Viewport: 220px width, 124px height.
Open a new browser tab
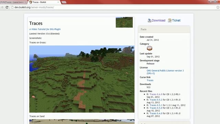coord(64,2)
